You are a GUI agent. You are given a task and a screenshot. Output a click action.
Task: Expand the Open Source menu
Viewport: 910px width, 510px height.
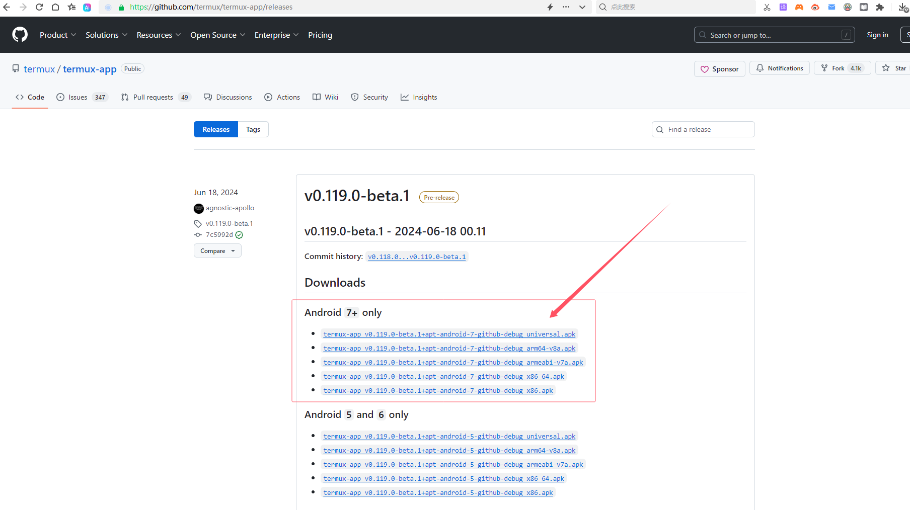pos(217,35)
